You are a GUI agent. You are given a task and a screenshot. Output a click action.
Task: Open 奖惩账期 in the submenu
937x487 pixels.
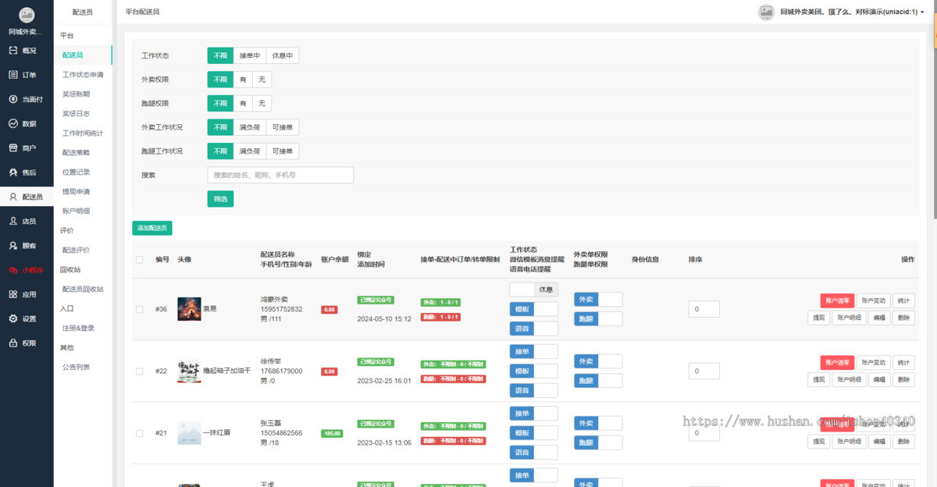[x=77, y=94]
